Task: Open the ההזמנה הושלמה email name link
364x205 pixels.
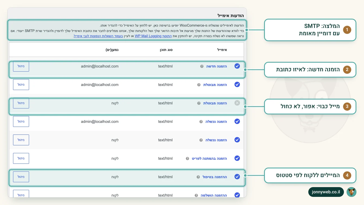Action: (x=213, y=195)
